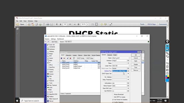Open Fill & Sign pane in Adobe Reader
The width and height of the screenshot is (184, 103).
(152, 24)
